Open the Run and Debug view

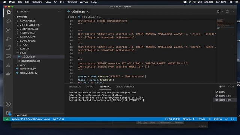click(x=8, y=39)
